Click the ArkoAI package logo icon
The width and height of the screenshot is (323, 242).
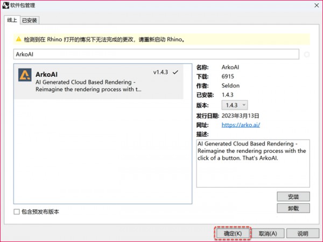coord(25,75)
